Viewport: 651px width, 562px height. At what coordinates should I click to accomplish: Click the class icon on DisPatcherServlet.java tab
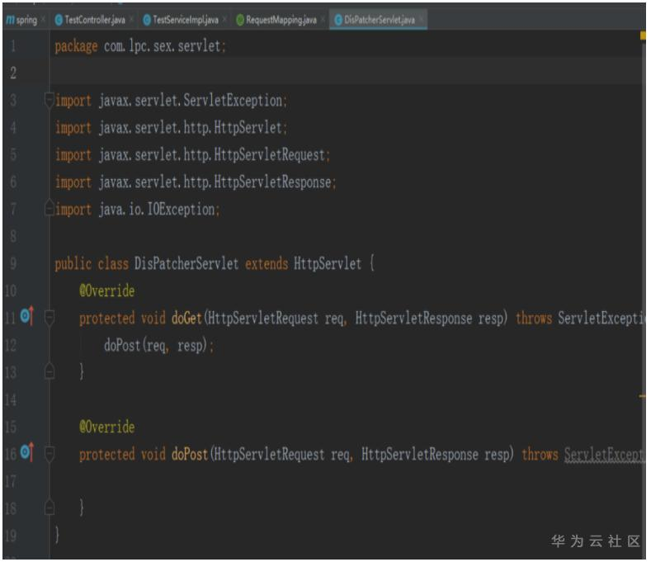pos(338,20)
